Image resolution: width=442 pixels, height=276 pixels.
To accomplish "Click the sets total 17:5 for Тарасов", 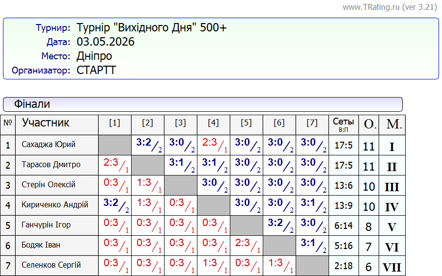I will 344,165.
